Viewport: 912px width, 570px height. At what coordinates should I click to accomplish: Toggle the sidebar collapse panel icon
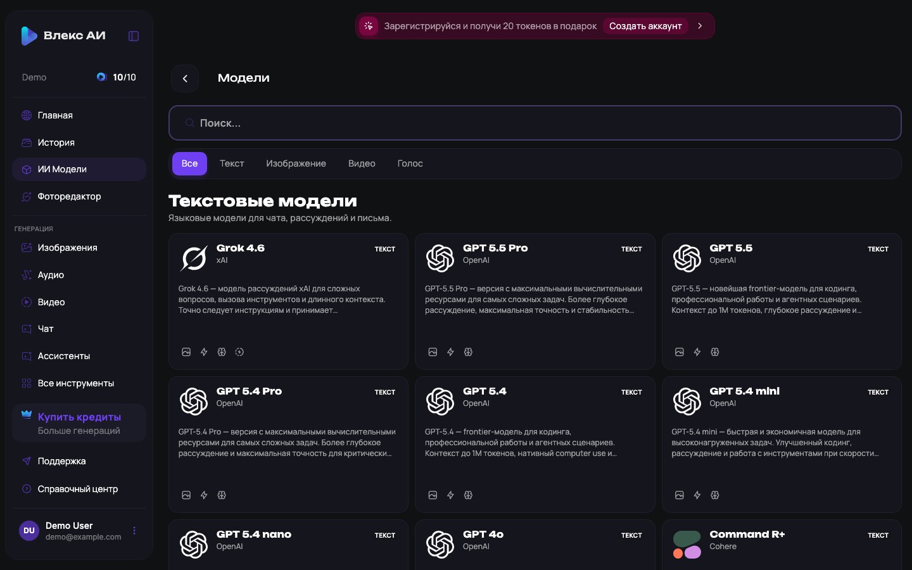click(134, 36)
